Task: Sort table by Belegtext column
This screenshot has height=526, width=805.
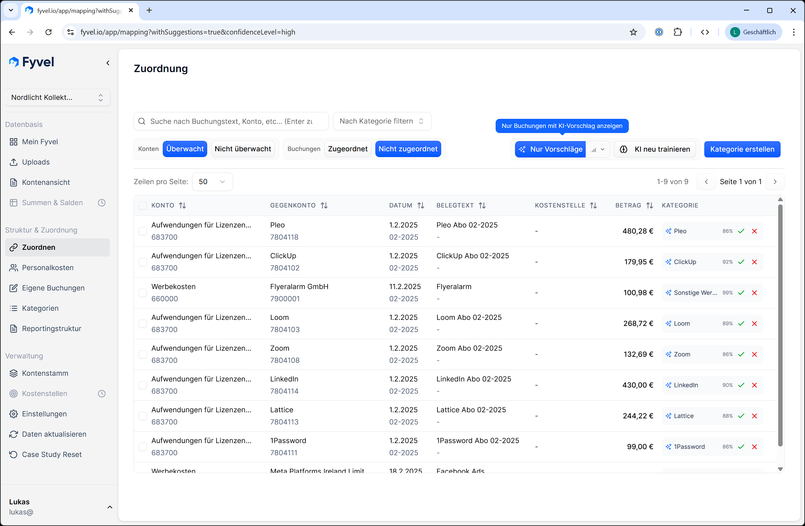Action: pos(482,205)
